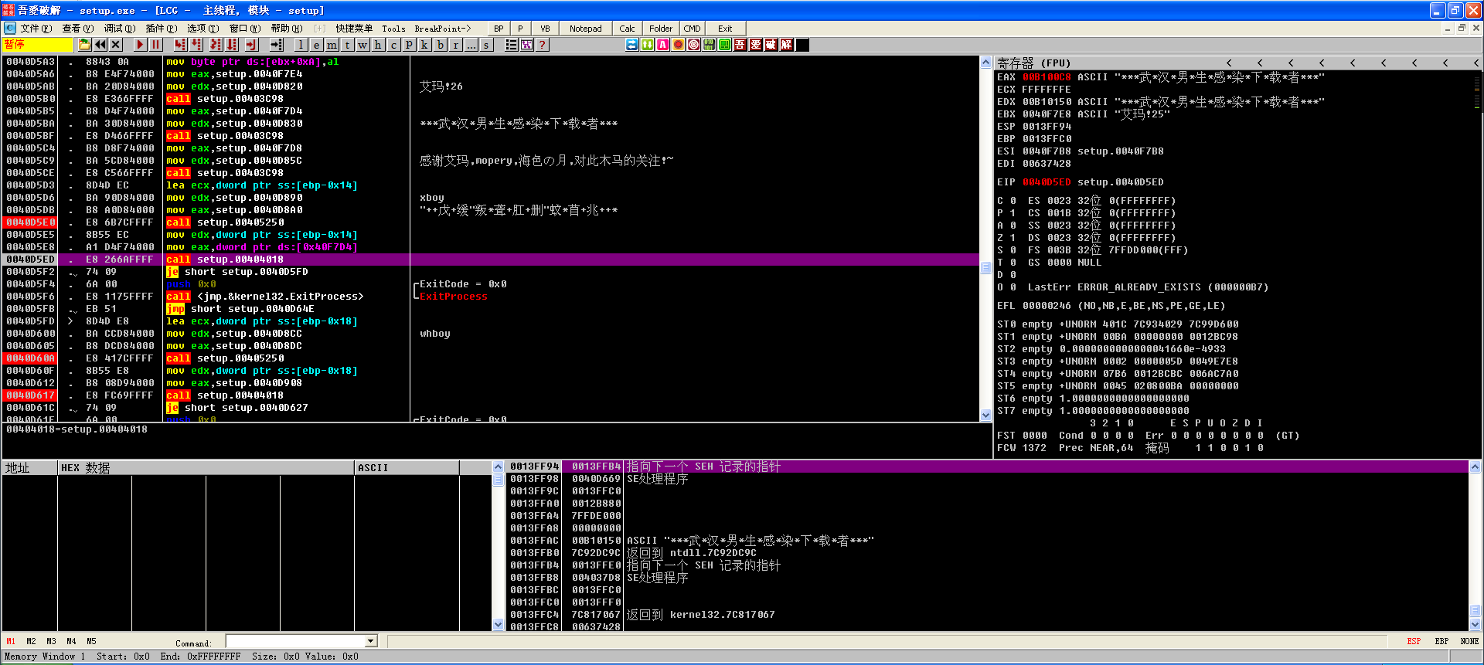Open the call stack 'k' button
Viewport: 1484px width, 665px height.
(424, 45)
